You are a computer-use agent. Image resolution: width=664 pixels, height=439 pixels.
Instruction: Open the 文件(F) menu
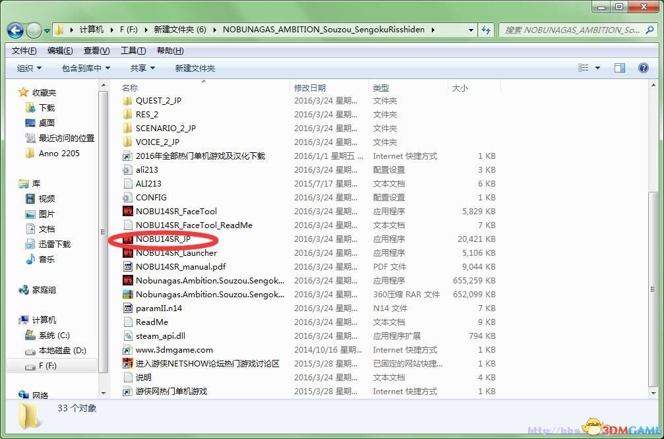click(x=24, y=50)
